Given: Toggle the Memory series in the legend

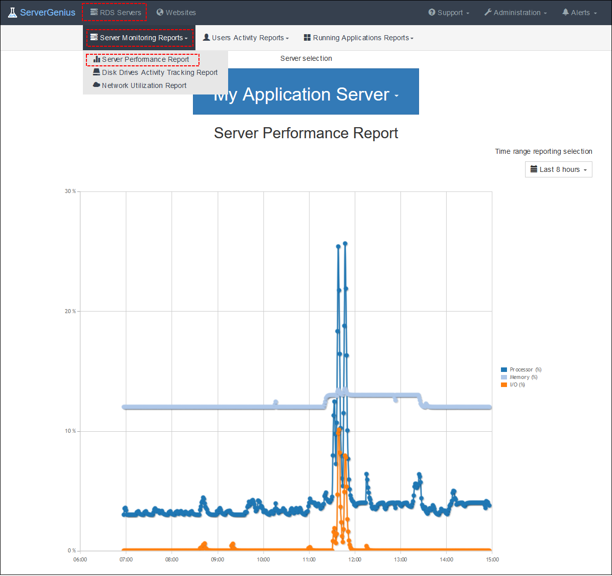Looking at the screenshot, I should click(521, 377).
